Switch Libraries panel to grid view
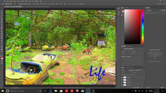 pyautogui.click(x=162, y=10)
